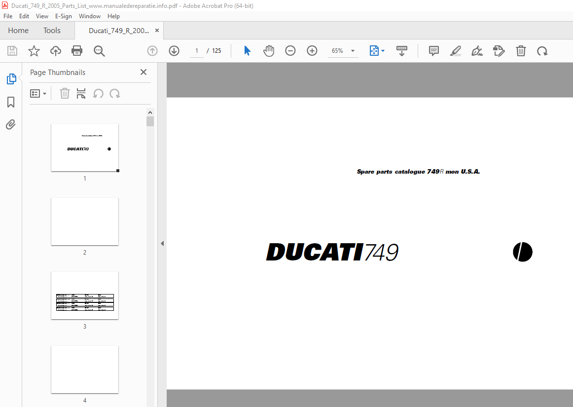This screenshot has height=407, width=573.
Task: Click Insert pages icon in thumbnails panel
Action: (81, 94)
